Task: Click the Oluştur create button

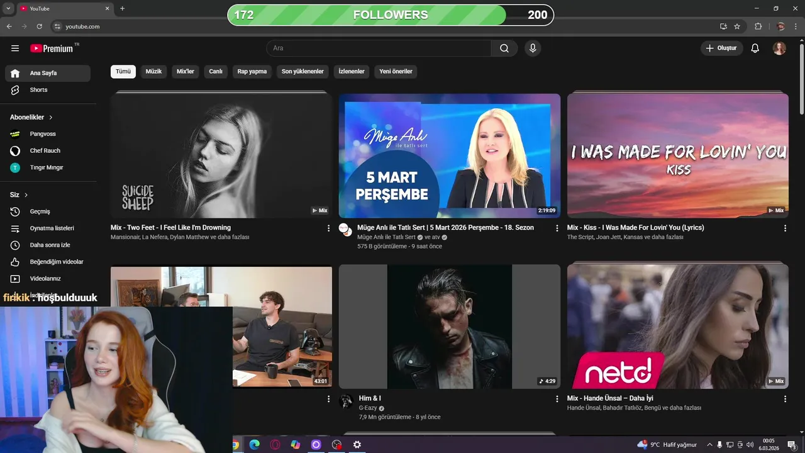Action: 721,48
